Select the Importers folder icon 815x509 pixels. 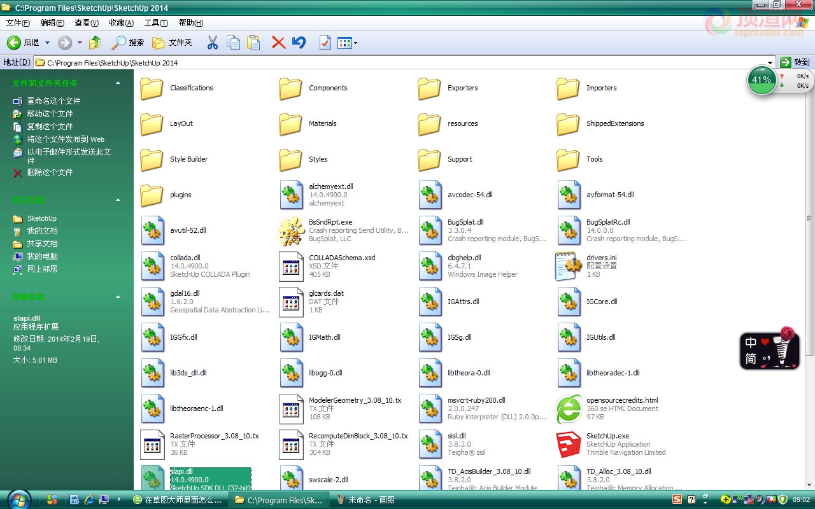click(569, 88)
